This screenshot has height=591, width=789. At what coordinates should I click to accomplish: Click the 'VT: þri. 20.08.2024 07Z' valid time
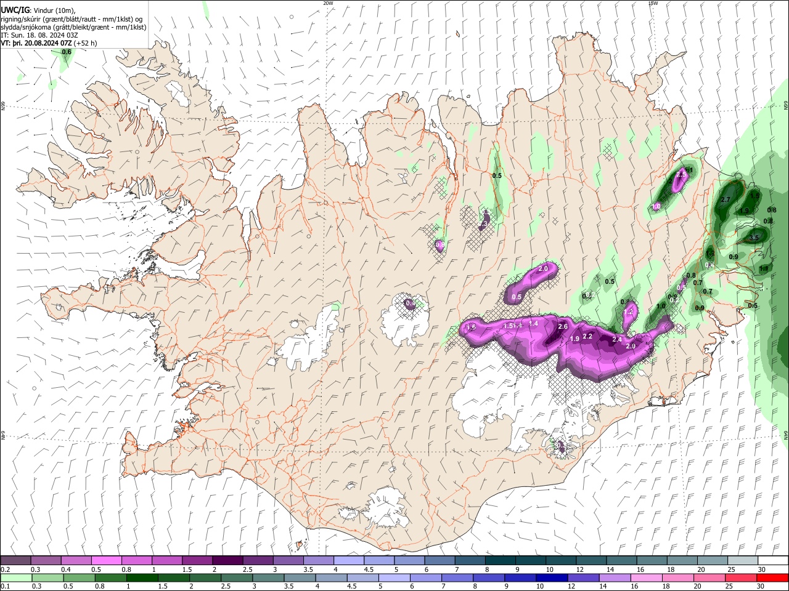pyautogui.click(x=37, y=44)
